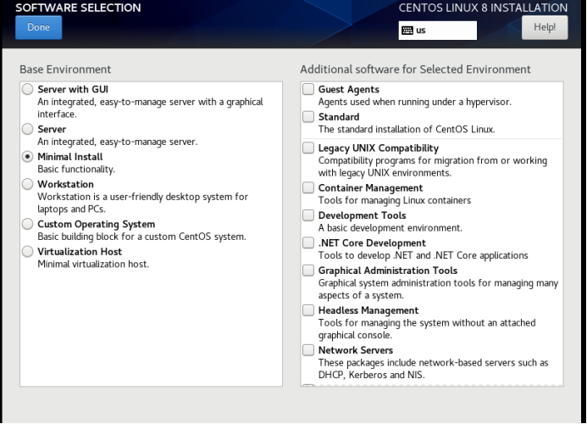This screenshot has width=587, height=424.
Task: Tick the Standard checkbox
Action: tap(308, 116)
